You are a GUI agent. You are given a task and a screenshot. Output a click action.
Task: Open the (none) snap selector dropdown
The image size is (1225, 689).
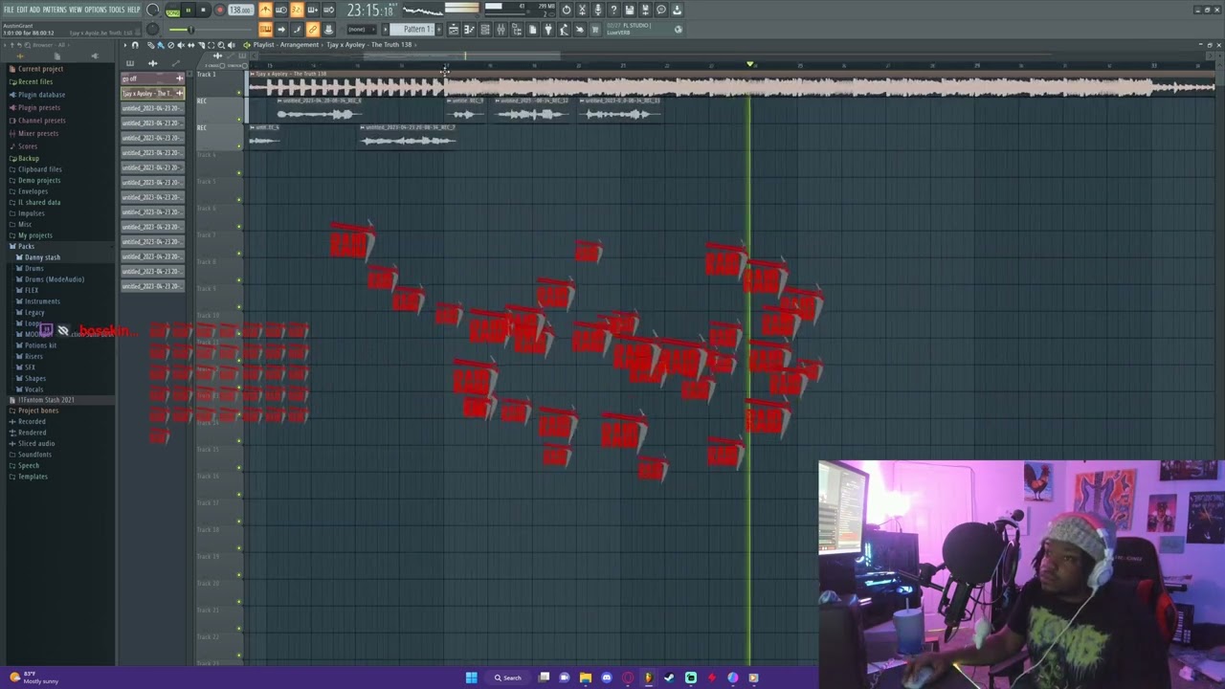click(360, 29)
